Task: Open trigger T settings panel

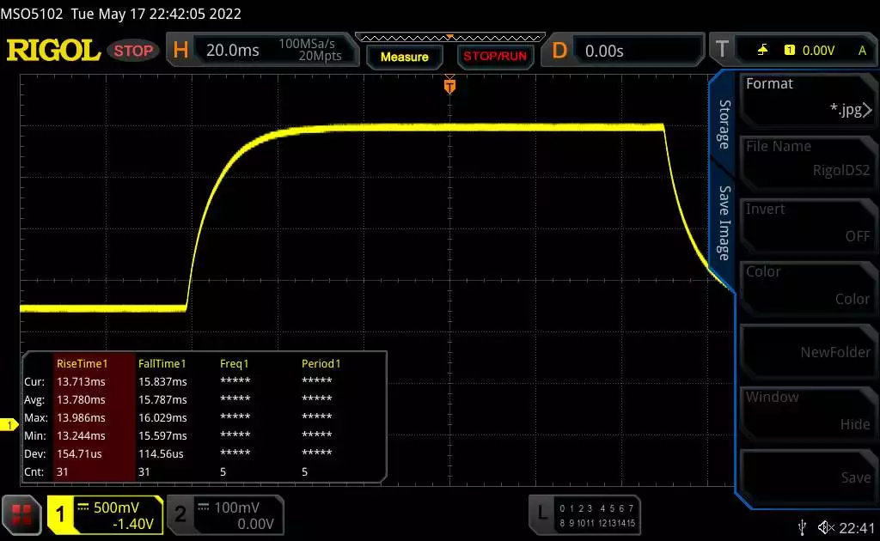Action: click(793, 50)
